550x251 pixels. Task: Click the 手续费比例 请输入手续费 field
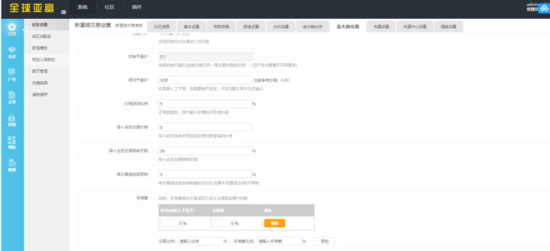(x=279, y=241)
